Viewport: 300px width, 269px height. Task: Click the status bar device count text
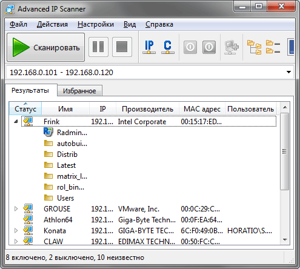75,257
